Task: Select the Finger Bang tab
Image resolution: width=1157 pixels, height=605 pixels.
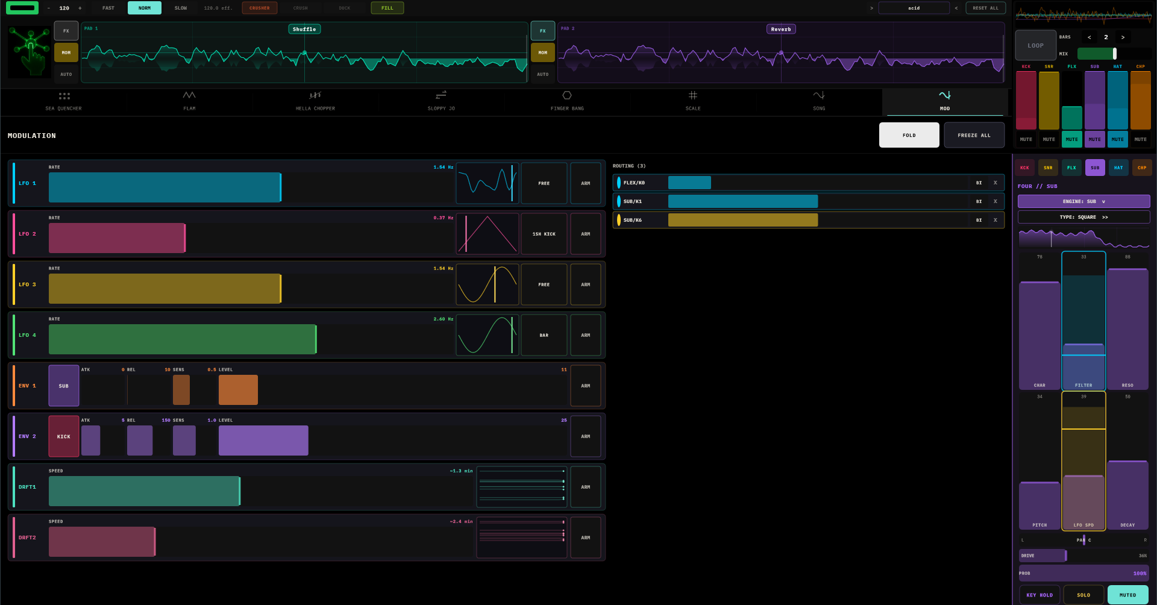Action: coord(567,102)
